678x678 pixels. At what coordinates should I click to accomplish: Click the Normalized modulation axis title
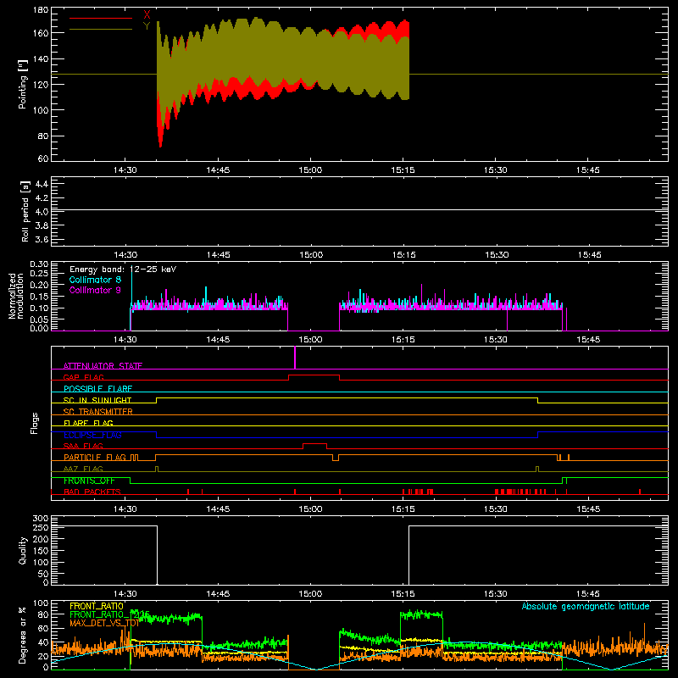[x=16, y=296]
